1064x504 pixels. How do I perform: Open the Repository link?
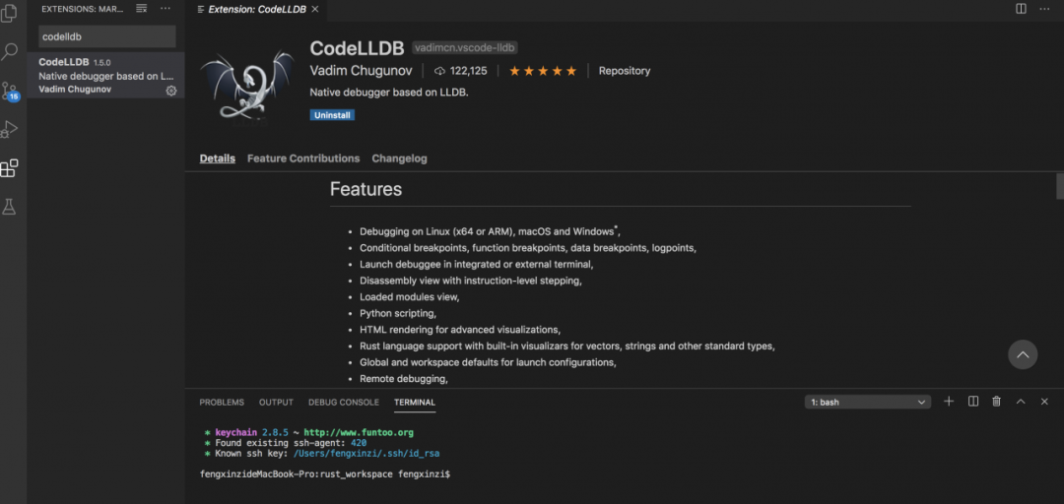pyautogui.click(x=625, y=71)
